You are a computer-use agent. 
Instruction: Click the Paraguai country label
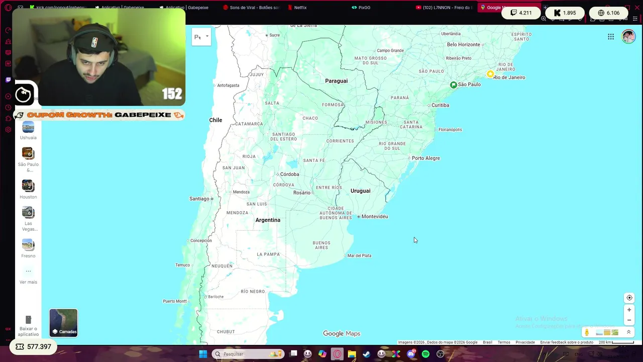point(336,81)
